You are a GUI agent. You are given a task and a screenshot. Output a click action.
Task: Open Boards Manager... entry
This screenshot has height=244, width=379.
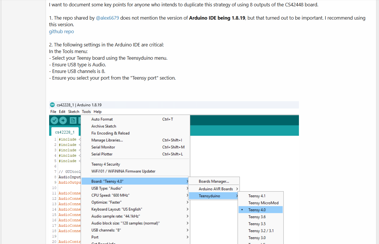[x=214, y=181]
